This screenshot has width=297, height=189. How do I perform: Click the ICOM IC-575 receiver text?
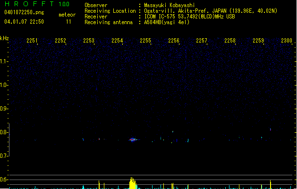[190, 17]
